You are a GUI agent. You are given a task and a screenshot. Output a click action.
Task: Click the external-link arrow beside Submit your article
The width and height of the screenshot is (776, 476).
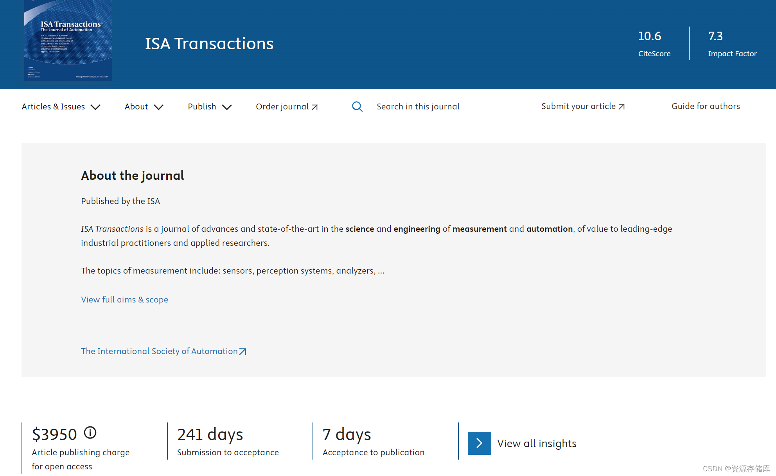(x=622, y=106)
